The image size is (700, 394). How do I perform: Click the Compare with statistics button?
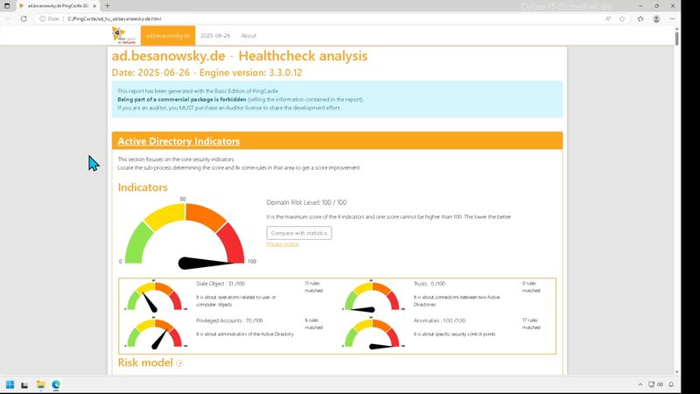point(299,233)
